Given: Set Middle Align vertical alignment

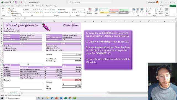Looking at the screenshot, I should coord(48,9).
